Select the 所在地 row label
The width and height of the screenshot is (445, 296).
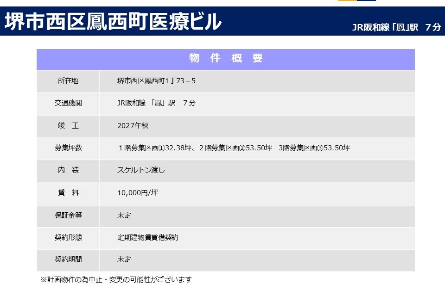[x=68, y=81]
